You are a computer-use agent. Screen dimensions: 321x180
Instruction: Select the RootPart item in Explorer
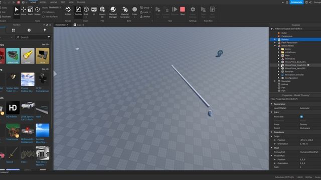(289, 71)
